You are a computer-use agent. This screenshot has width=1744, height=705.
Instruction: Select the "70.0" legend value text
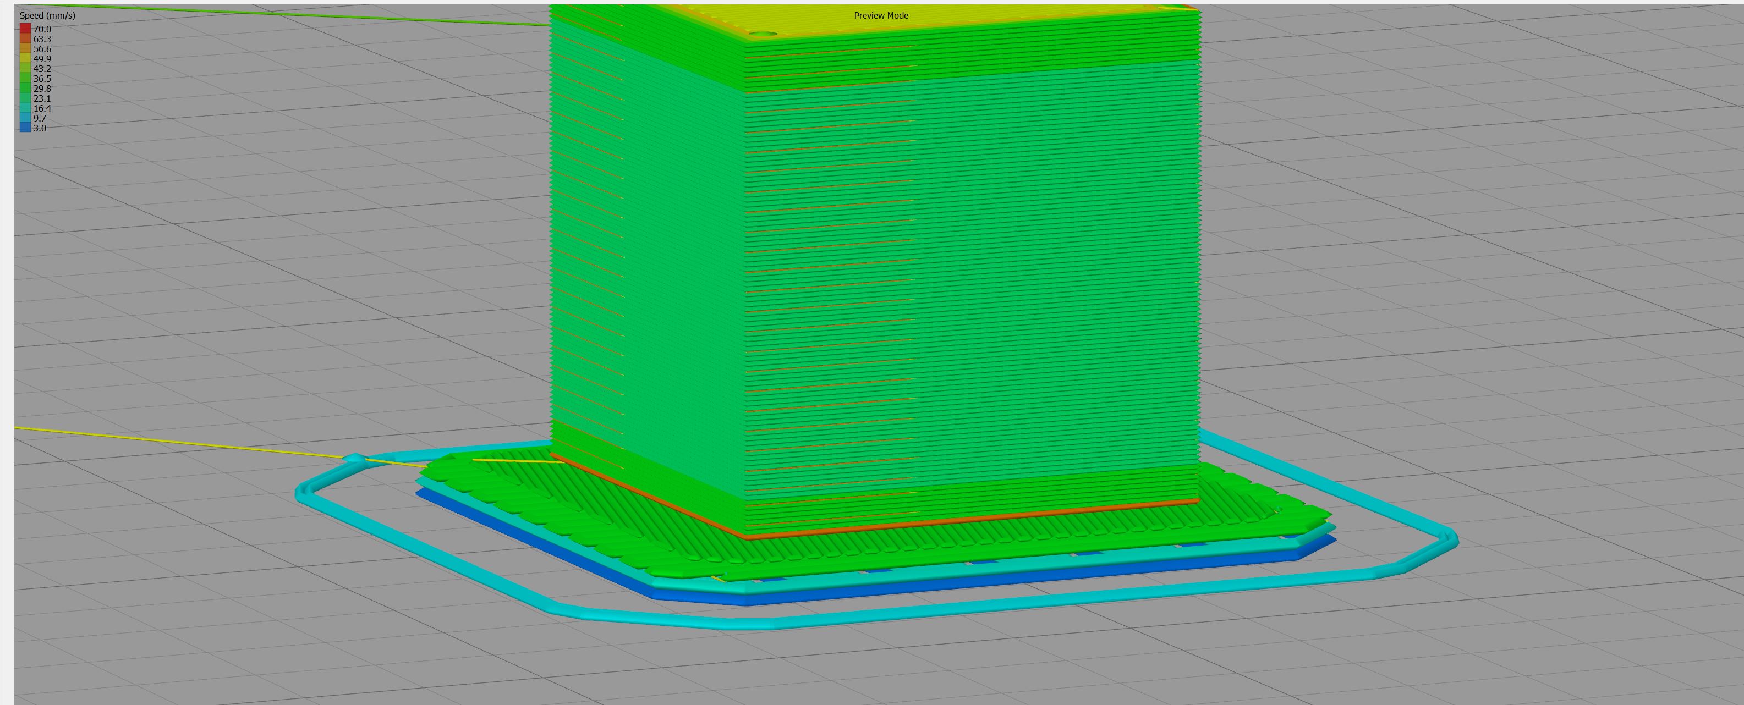(x=42, y=29)
